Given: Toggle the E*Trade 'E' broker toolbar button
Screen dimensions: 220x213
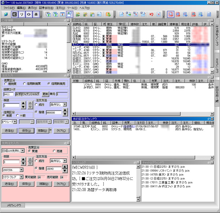Looking at the screenshot, I should [14, 14].
